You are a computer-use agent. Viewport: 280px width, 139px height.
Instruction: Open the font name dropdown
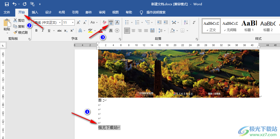tap(60, 23)
